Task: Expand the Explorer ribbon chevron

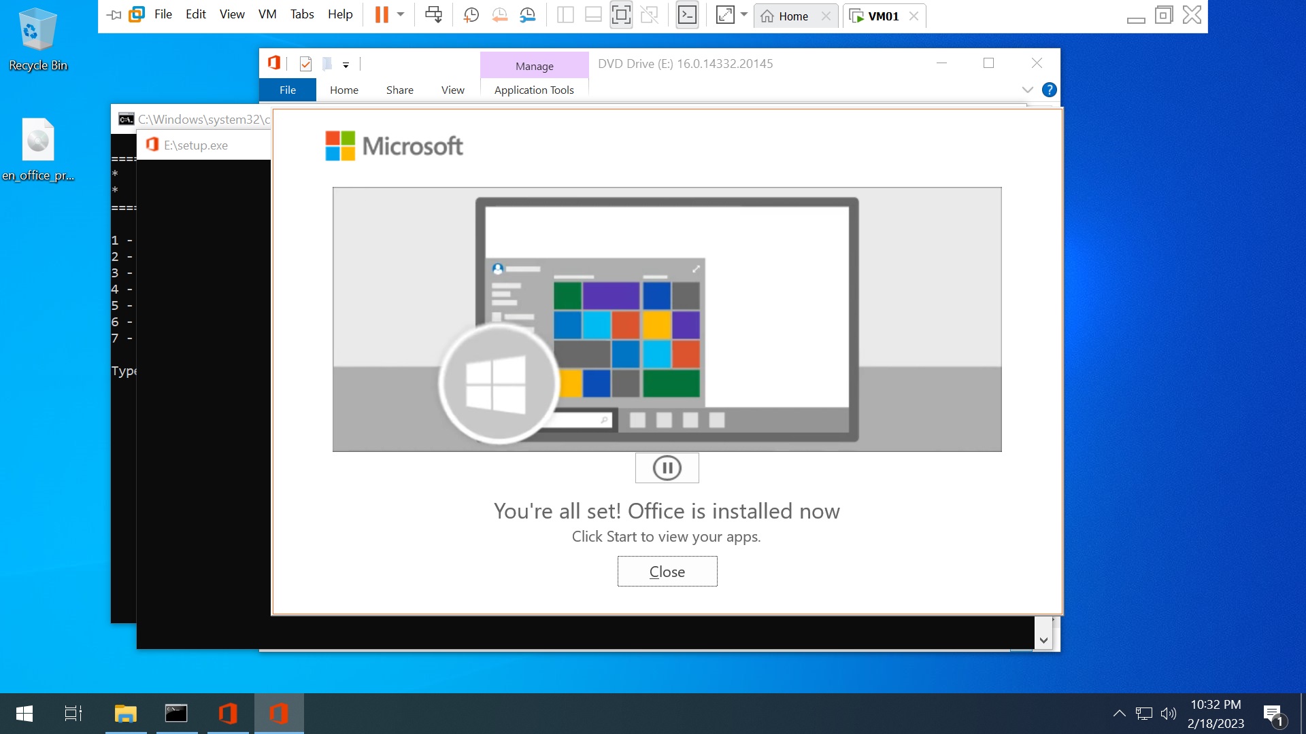Action: [1027, 90]
